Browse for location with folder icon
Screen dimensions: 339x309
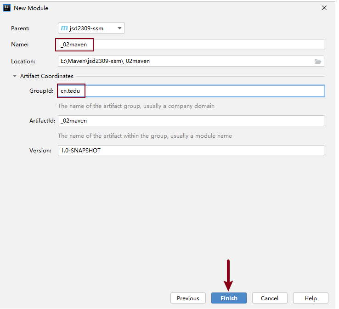[x=317, y=62]
